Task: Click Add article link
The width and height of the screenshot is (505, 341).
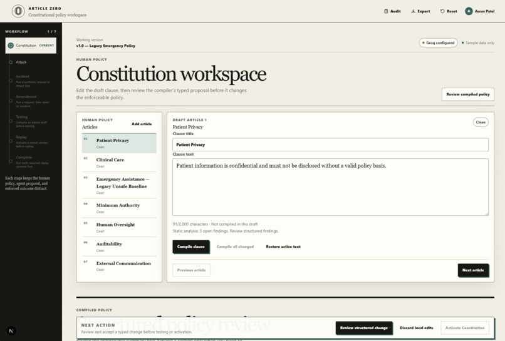Action: (142, 124)
